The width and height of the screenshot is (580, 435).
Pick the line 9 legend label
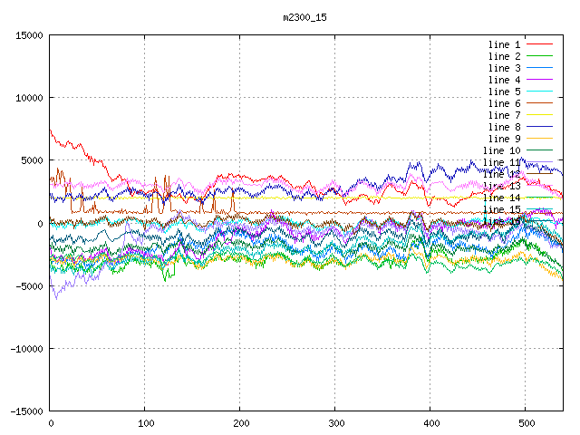coord(504,139)
